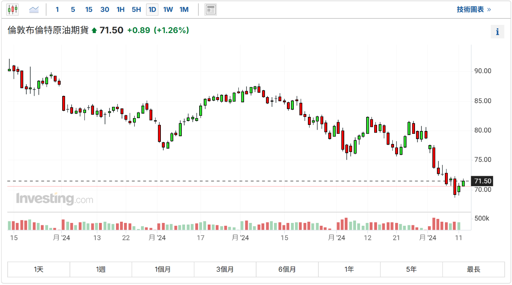The height and width of the screenshot is (285, 512).
Task: Pick the 5H interval option
Action: [136, 9]
